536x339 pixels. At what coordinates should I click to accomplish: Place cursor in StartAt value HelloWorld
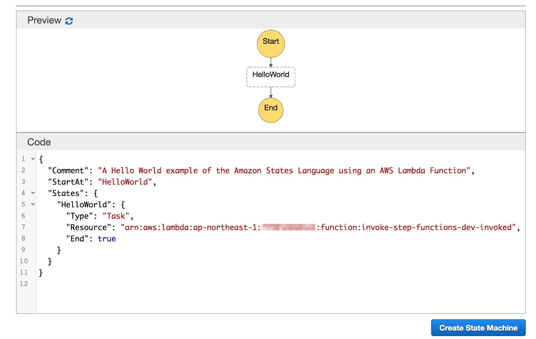[125, 182]
